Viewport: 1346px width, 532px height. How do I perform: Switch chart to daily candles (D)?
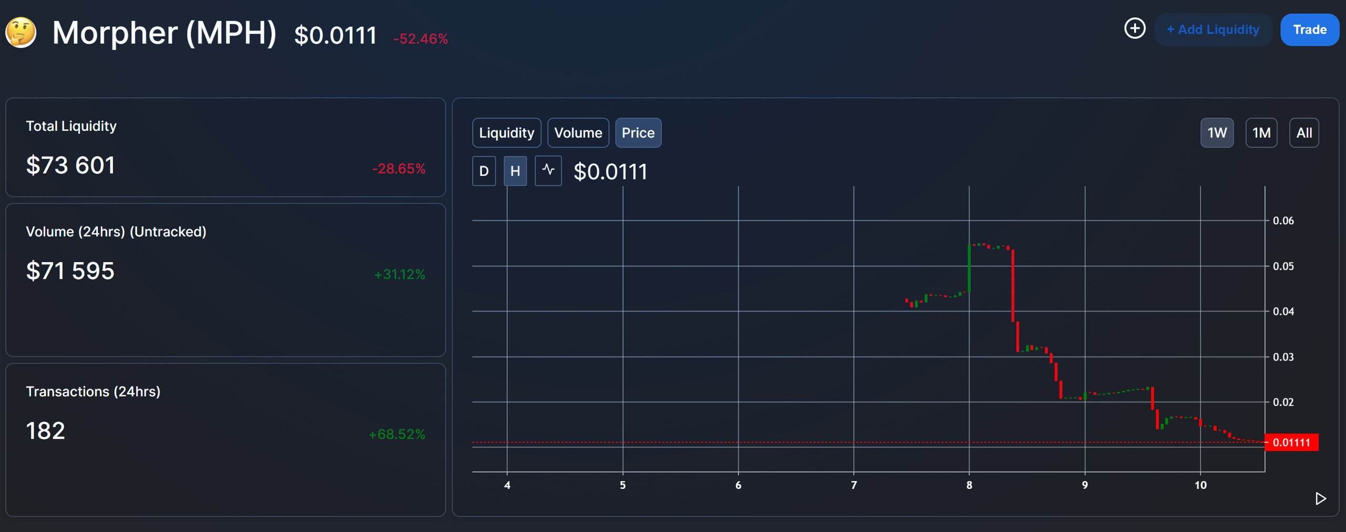484,171
